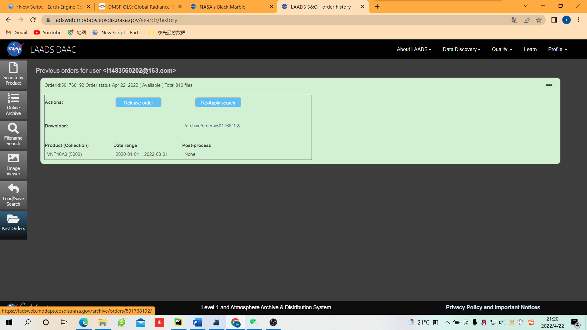587x330 pixels.
Task: Click the Online Archive sidebar icon
Action: 13,104
